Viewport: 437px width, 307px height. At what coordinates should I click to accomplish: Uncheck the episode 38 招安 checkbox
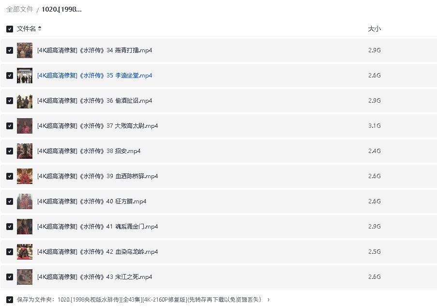coord(10,151)
